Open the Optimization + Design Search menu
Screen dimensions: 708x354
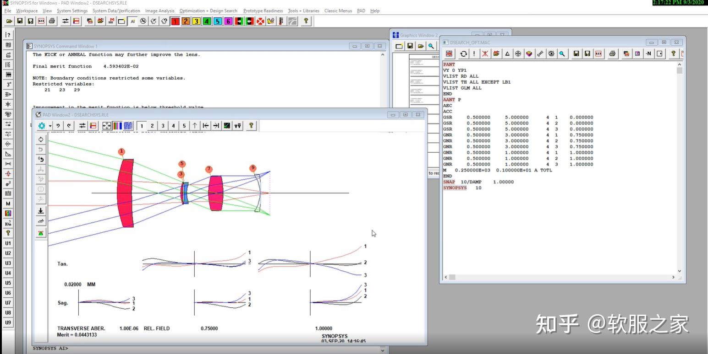coord(209,11)
